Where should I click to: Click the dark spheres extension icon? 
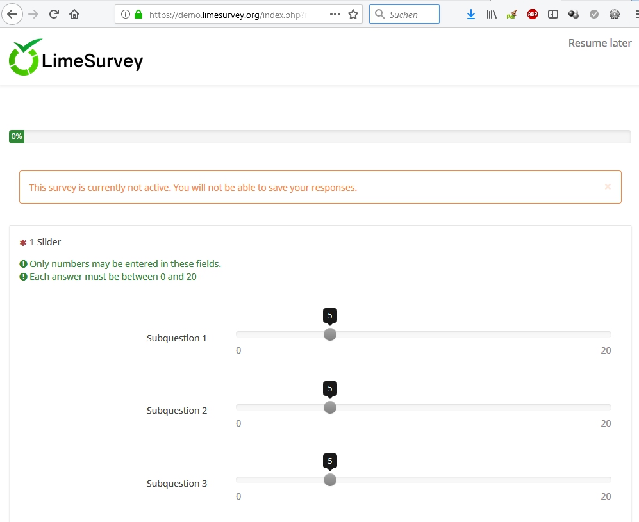574,15
